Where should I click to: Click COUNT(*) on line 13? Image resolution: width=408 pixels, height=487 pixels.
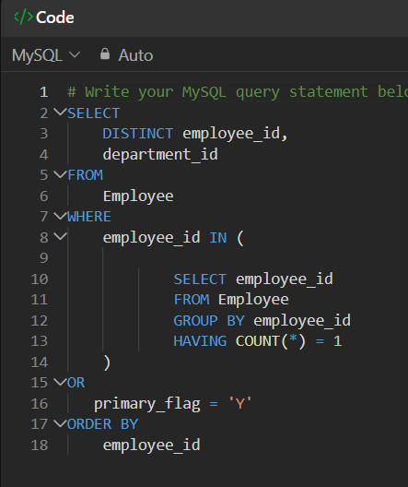pos(271,341)
